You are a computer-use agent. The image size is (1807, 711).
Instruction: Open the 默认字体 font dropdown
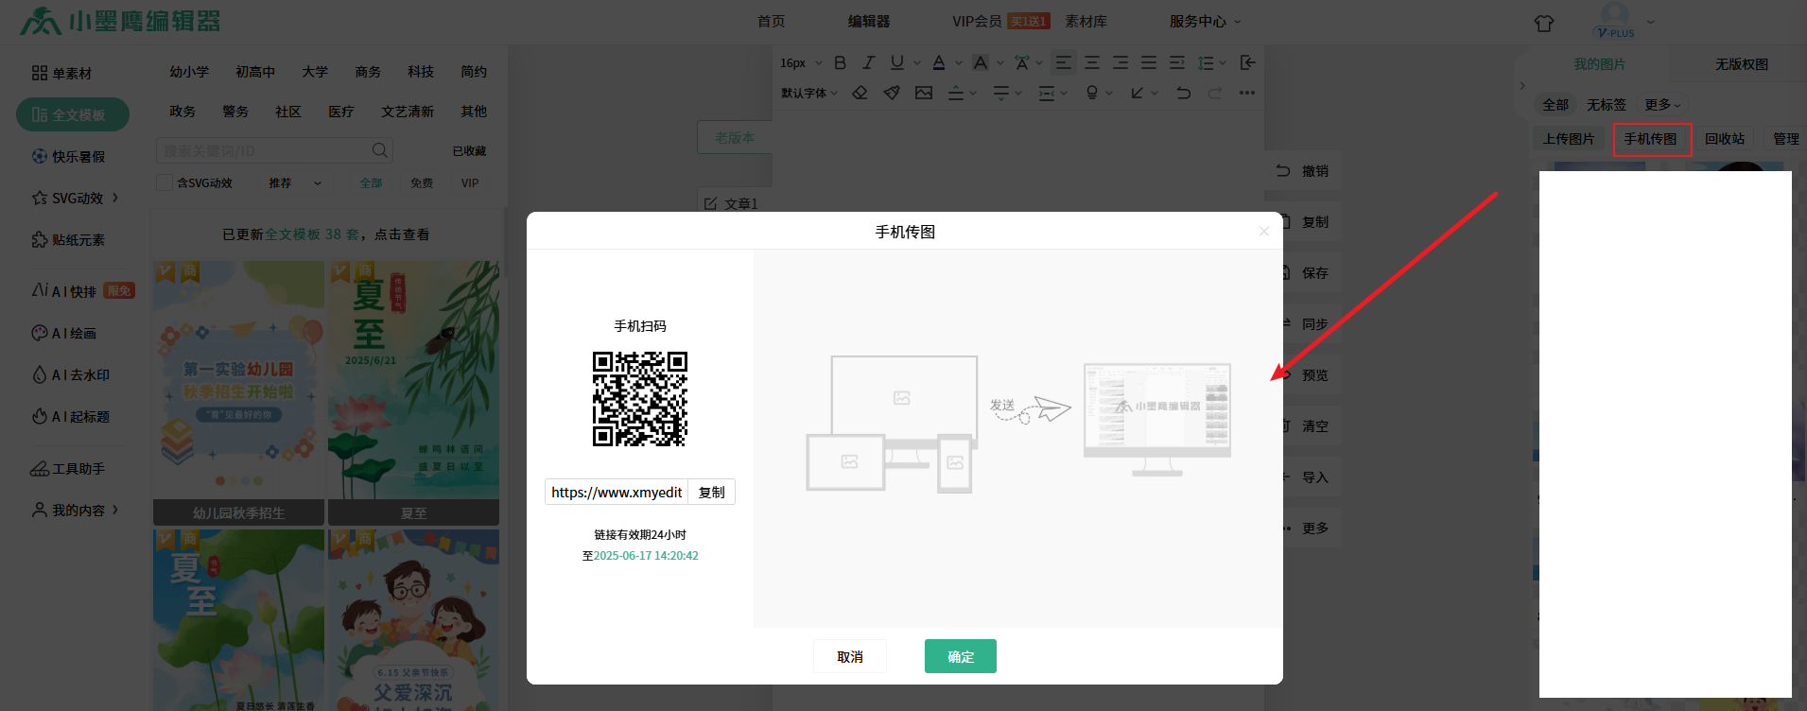click(809, 93)
